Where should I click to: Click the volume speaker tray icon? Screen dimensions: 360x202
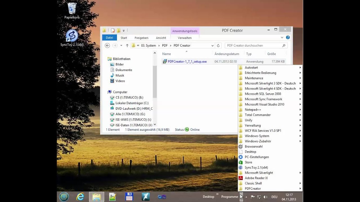[x=265, y=197]
